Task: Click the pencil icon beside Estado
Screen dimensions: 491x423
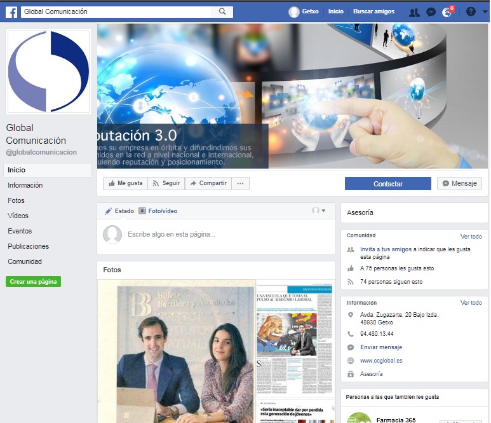Action: [x=108, y=211]
